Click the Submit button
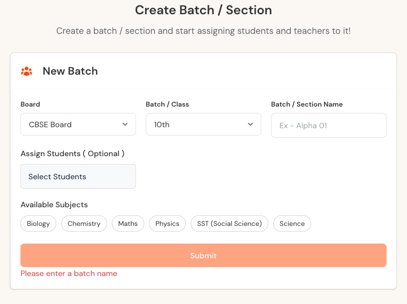 pyautogui.click(x=203, y=255)
